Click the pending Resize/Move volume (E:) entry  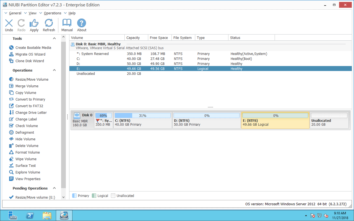tap(35, 198)
